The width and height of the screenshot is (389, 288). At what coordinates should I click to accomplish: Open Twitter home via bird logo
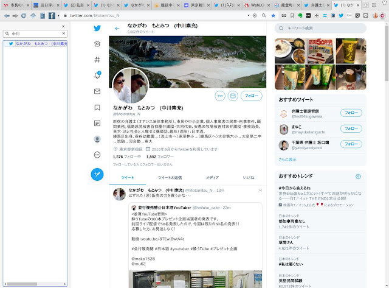click(x=97, y=28)
